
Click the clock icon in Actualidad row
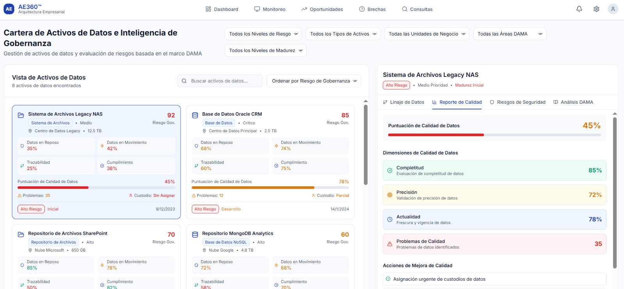click(x=390, y=220)
